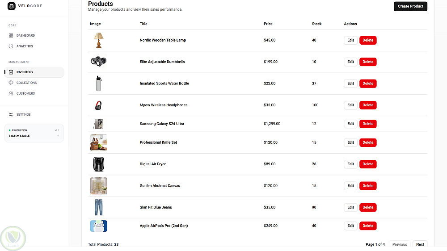Screen dimensions: 447x251
Task: Click the Customers people icon
Action: pyautogui.click(x=11, y=93)
